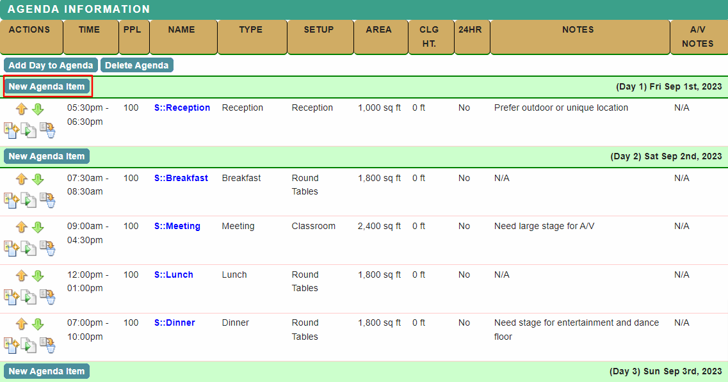Click the copy icon for Lunch item
The image size is (728, 382).
29,297
